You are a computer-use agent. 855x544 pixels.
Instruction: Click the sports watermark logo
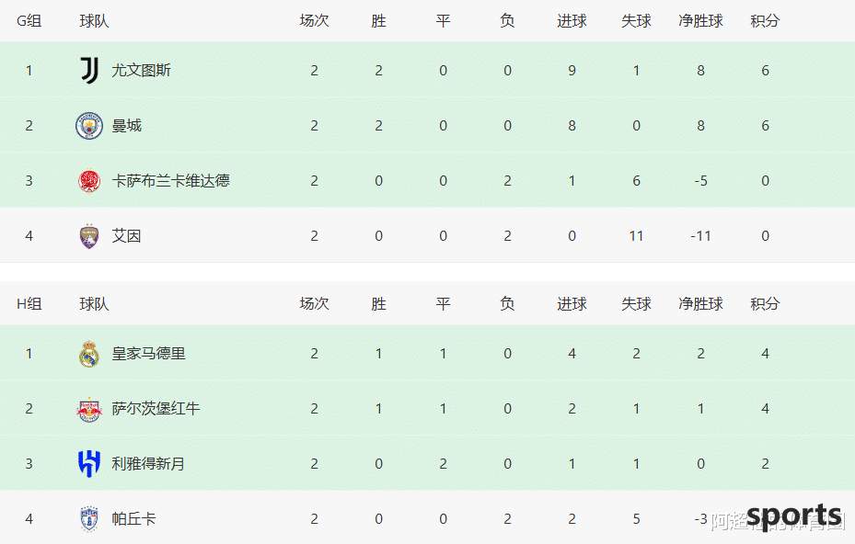click(x=794, y=516)
